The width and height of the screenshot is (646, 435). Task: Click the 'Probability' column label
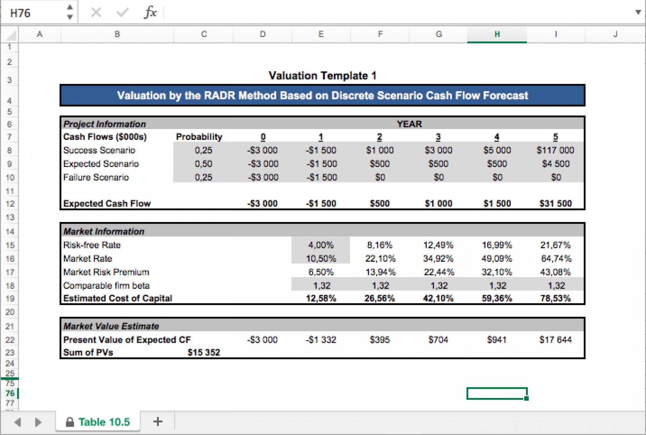click(199, 137)
